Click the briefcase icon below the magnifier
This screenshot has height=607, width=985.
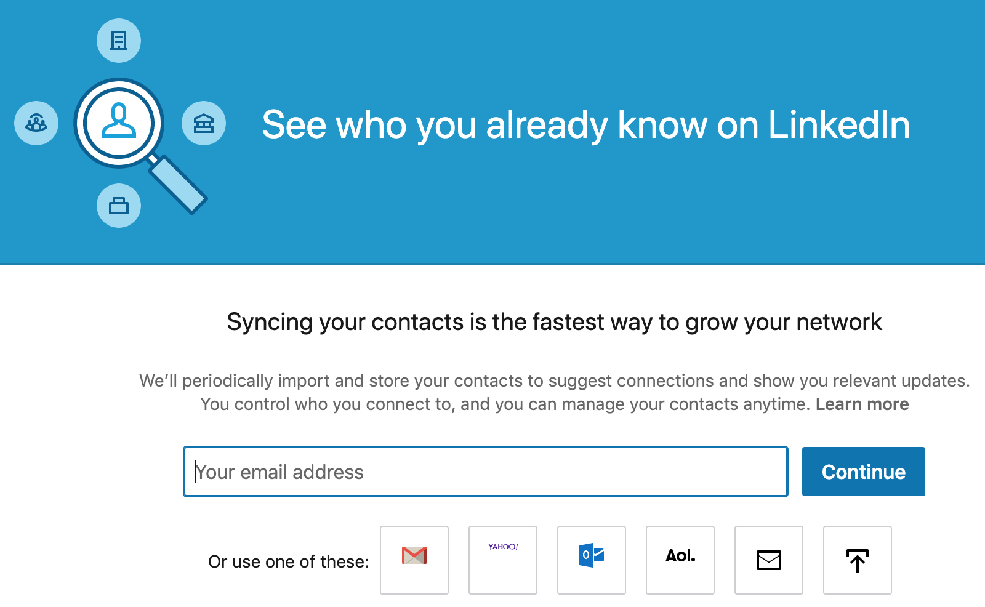coord(119,206)
